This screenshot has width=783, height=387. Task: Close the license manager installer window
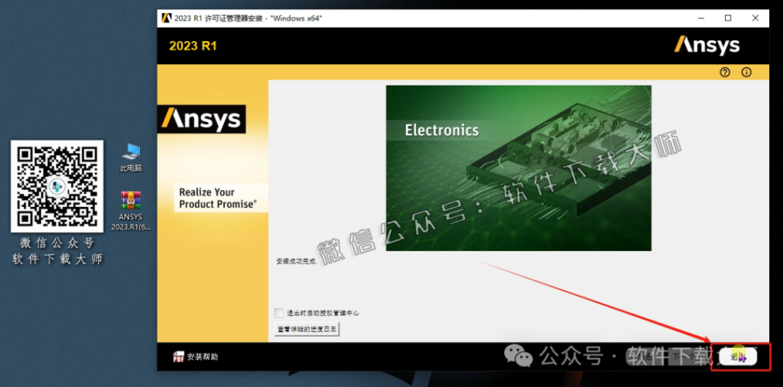point(755,18)
